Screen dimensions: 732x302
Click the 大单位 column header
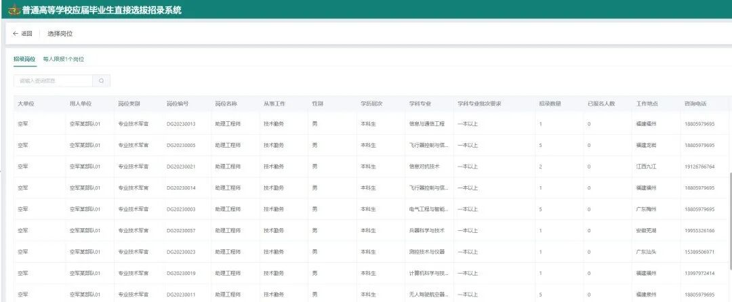coord(26,104)
